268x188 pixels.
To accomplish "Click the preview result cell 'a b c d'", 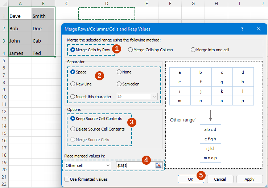I will [210, 129].
